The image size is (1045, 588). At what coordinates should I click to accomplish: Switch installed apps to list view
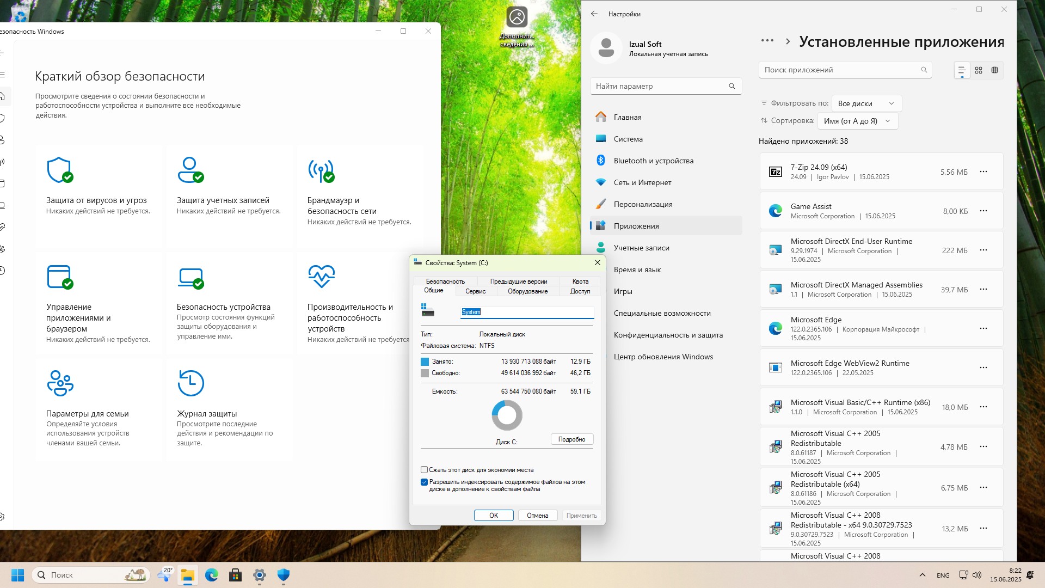pos(962,70)
